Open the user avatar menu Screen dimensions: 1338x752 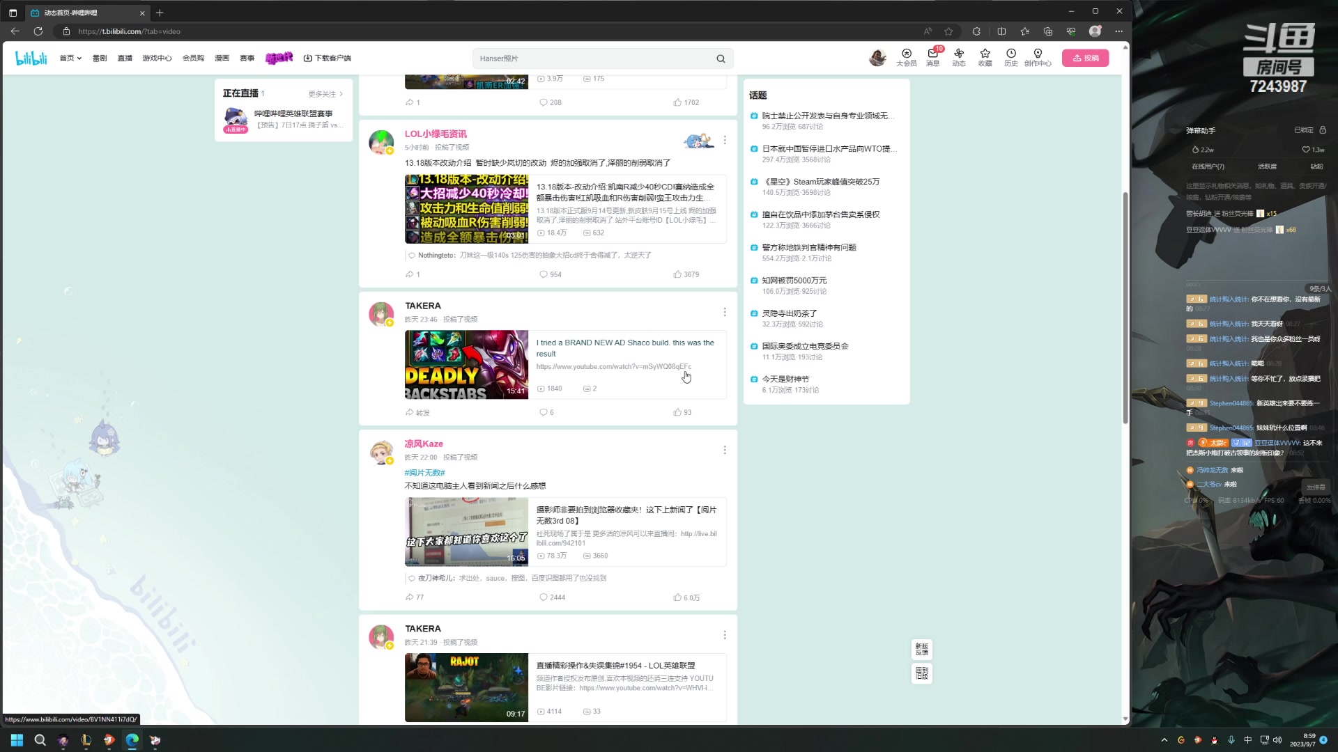point(877,58)
